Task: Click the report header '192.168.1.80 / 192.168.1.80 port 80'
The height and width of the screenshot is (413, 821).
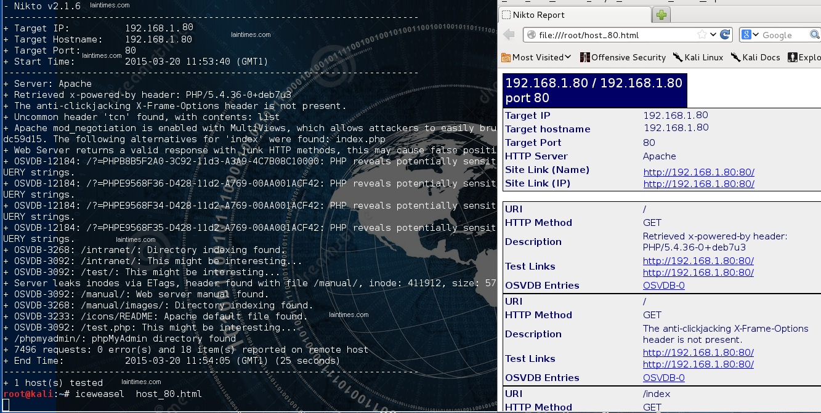Action: click(x=594, y=90)
